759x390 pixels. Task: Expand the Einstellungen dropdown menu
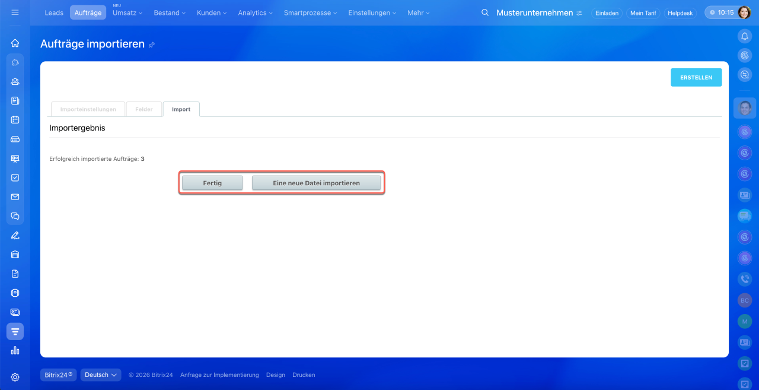372,13
